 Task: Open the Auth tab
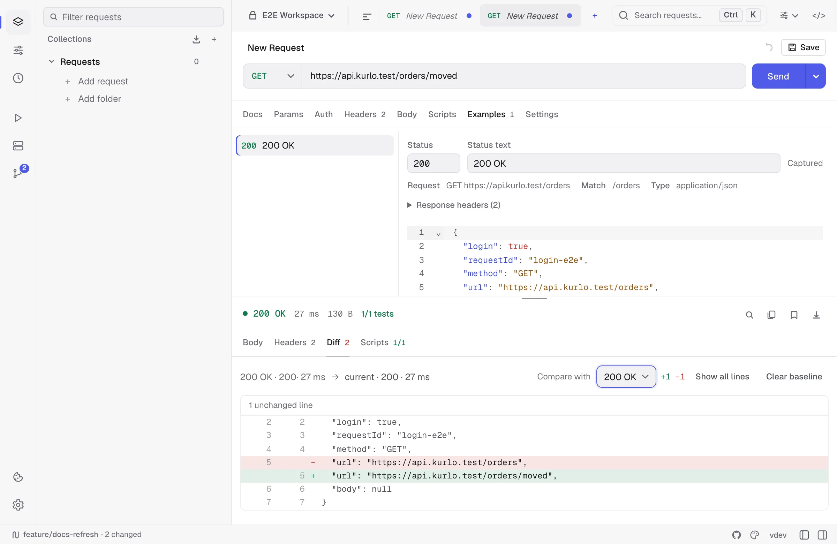[x=324, y=114]
